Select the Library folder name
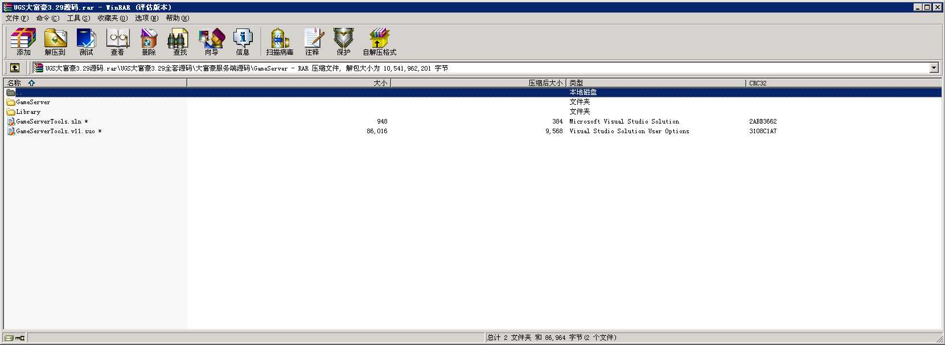The image size is (945, 345). (x=28, y=112)
